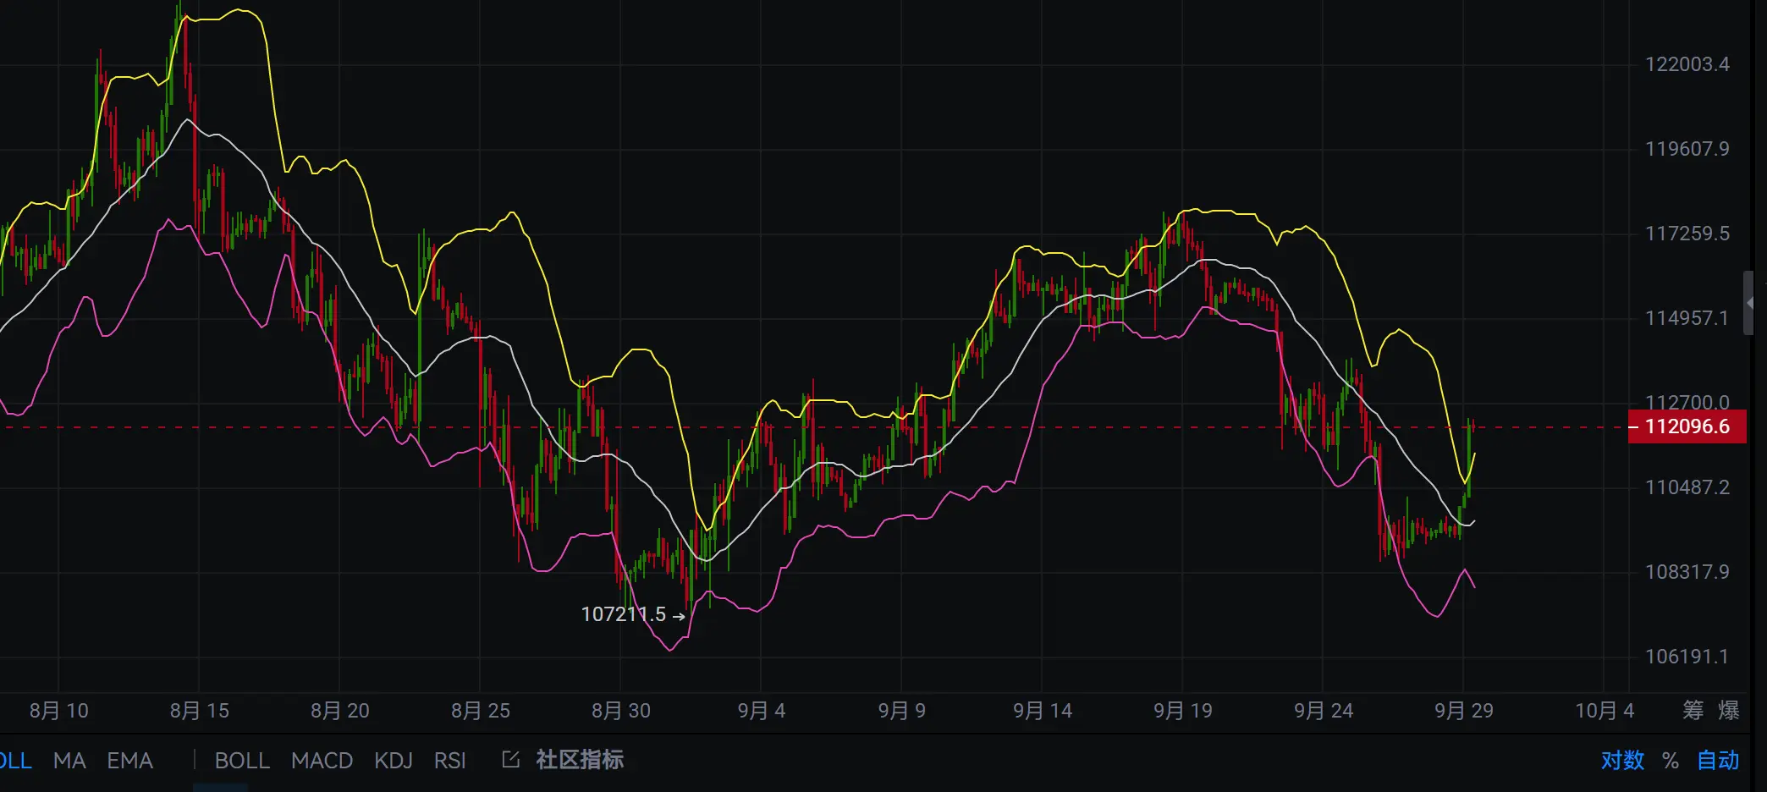Click the 117259.5 price axis label
The height and width of the screenshot is (792, 1767).
tap(1687, 234)
